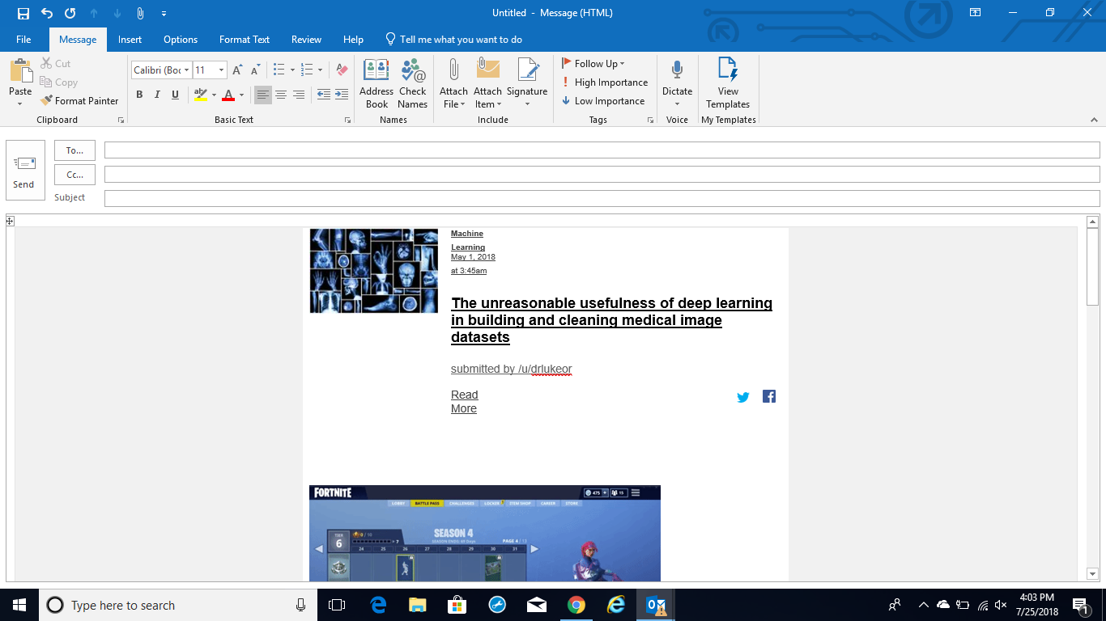
Task: Switch to the Options tab
Action: pos(181,40)
